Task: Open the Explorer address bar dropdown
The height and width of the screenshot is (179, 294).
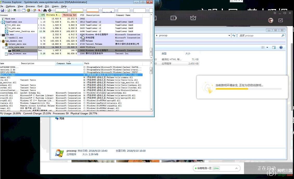Action: 229,35
